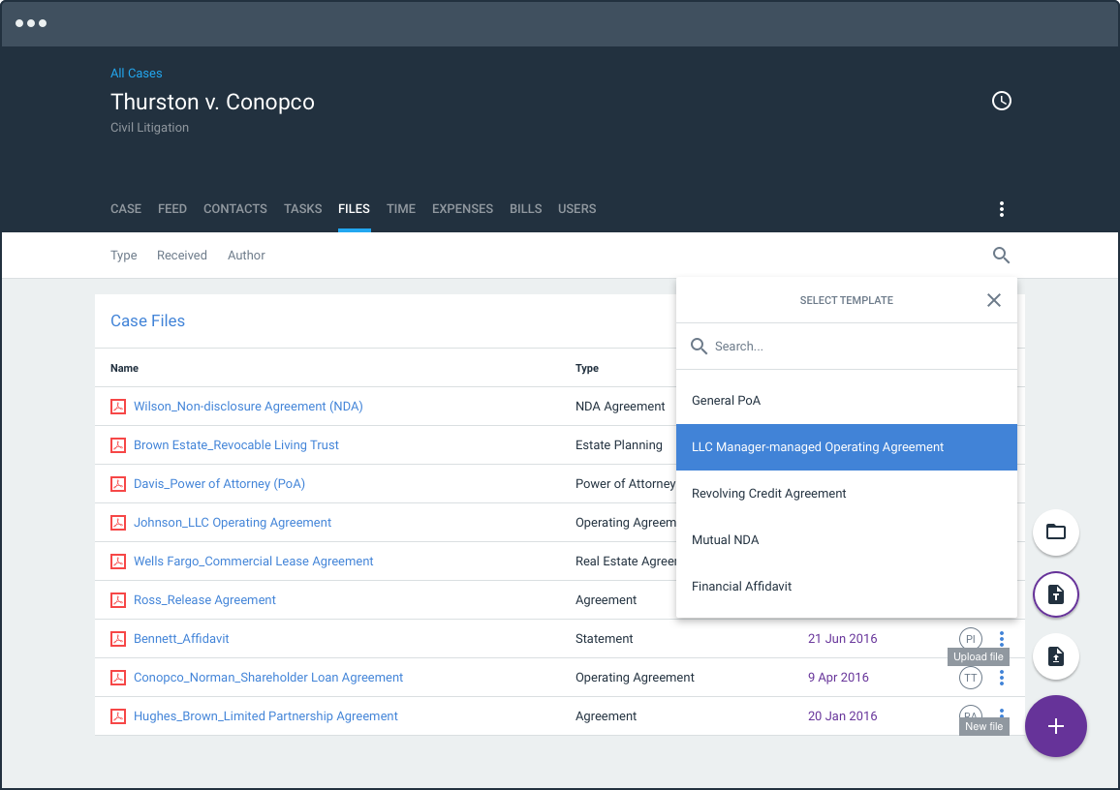Click PDF icon beside Ross_Release Agreement
The width and height of the screenshot is (1120, 790).
point(118,600)
